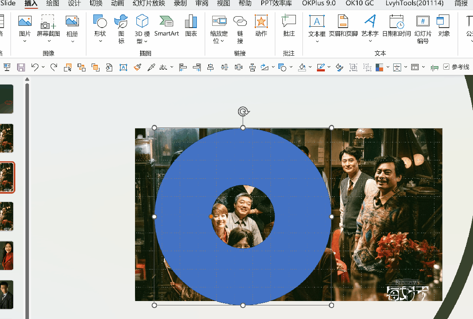Open the undo history dropdown arrow

(43, 67)
